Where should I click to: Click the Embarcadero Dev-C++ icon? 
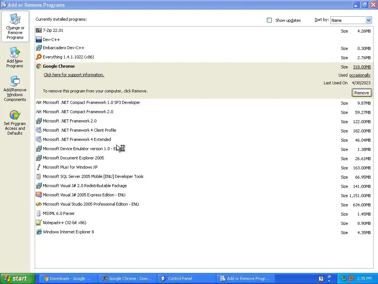38,48
